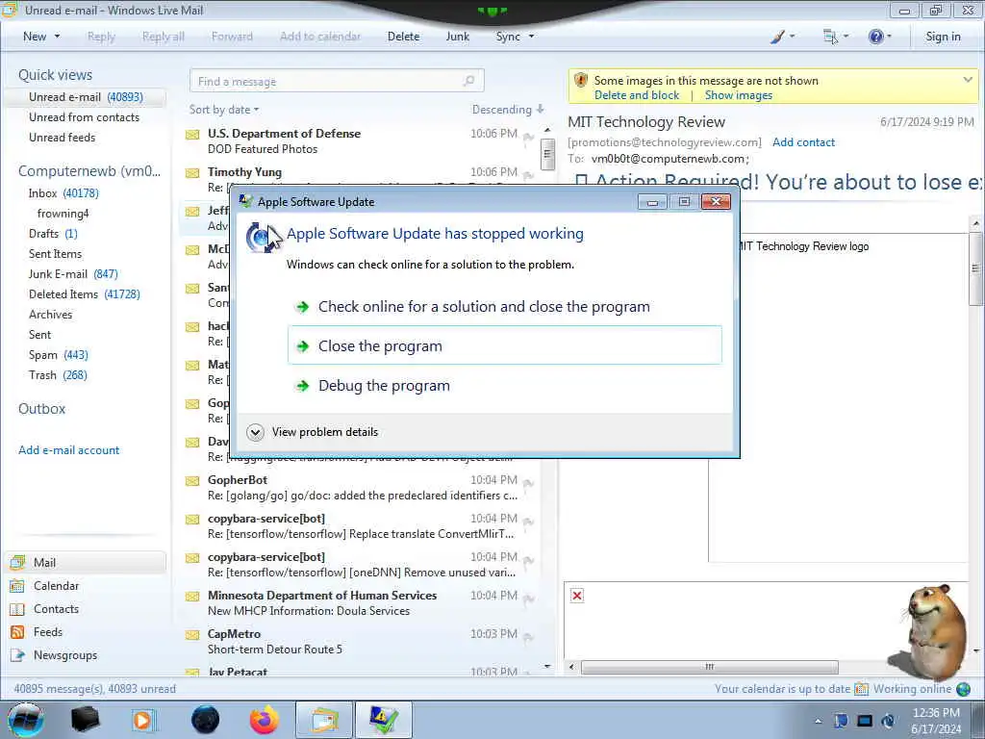
Task: Open the New button dropdown arrow
Action: (x=57, y=37)
